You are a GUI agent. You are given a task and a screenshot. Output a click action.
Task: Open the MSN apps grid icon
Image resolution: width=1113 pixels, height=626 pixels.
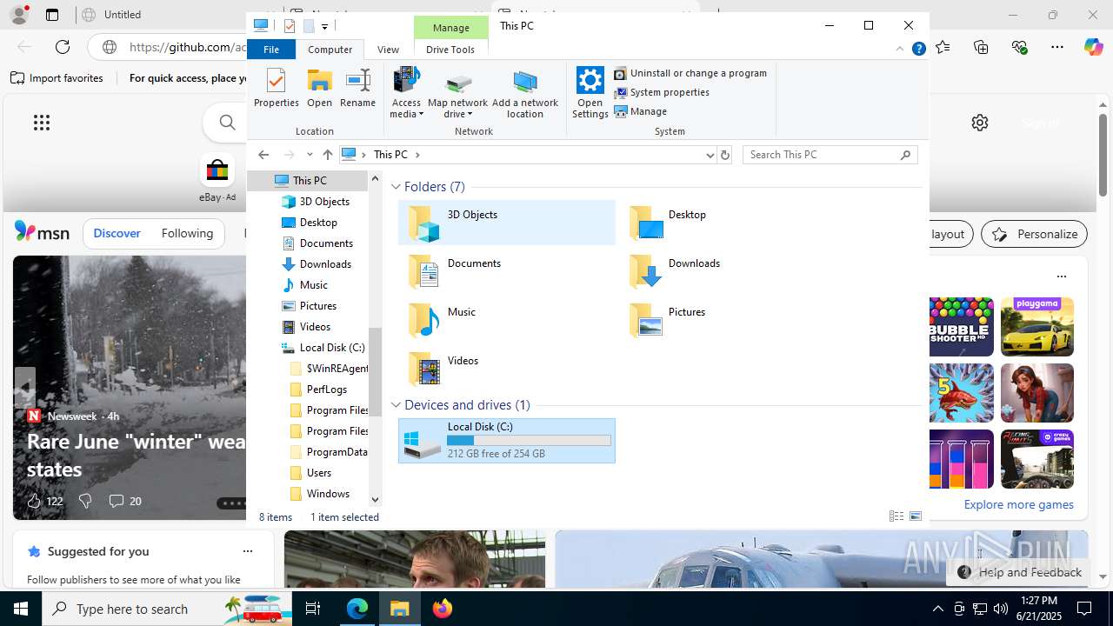(42, 123)
